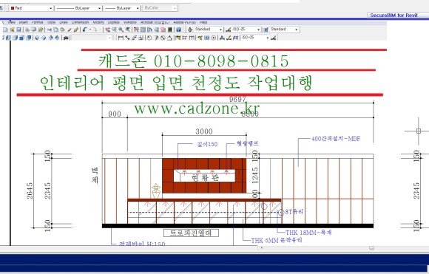This screenshot has width=429, height=274.
Task: Click the Redo arrow icon
Action: point(95,30)
